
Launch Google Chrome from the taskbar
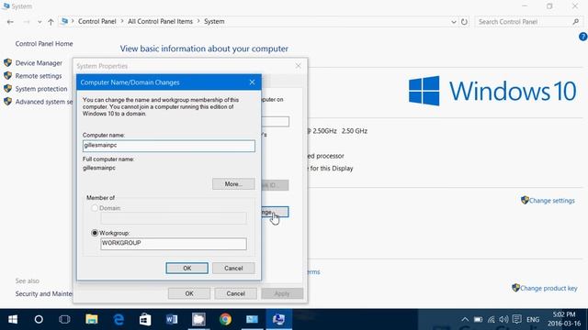(225, 319)
